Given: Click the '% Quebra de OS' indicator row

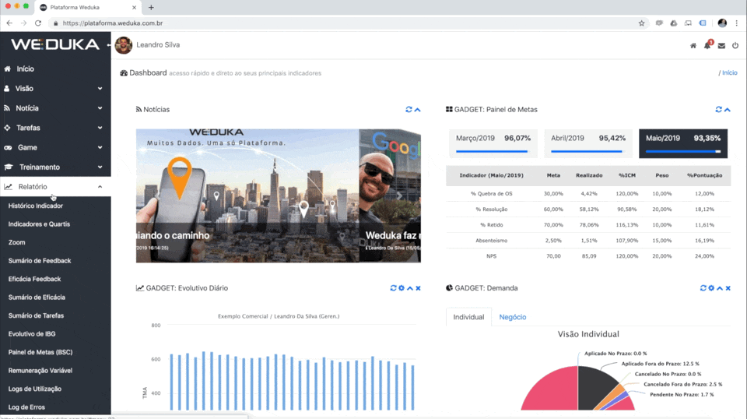Looking at the screenshot, I should coord(588,193).
